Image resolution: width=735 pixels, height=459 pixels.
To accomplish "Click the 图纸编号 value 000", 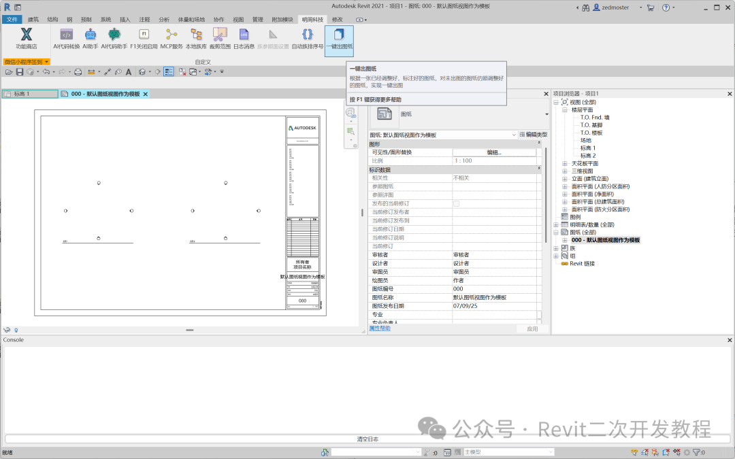I will (494, 289).
